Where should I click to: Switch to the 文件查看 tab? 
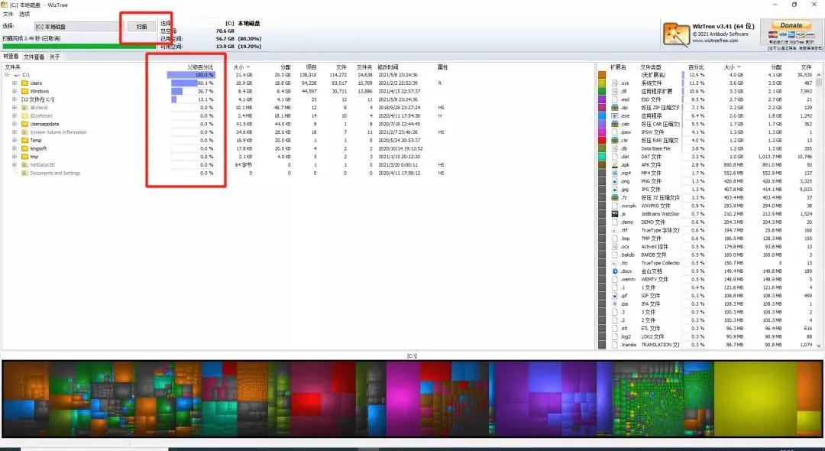click(34, 57)
